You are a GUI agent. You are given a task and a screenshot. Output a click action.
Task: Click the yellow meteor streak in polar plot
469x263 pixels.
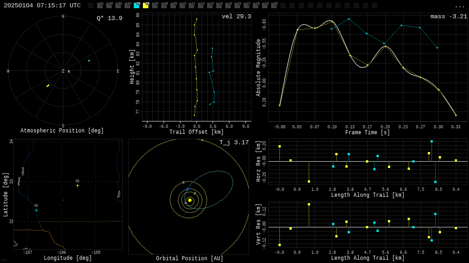coord(48,85)
